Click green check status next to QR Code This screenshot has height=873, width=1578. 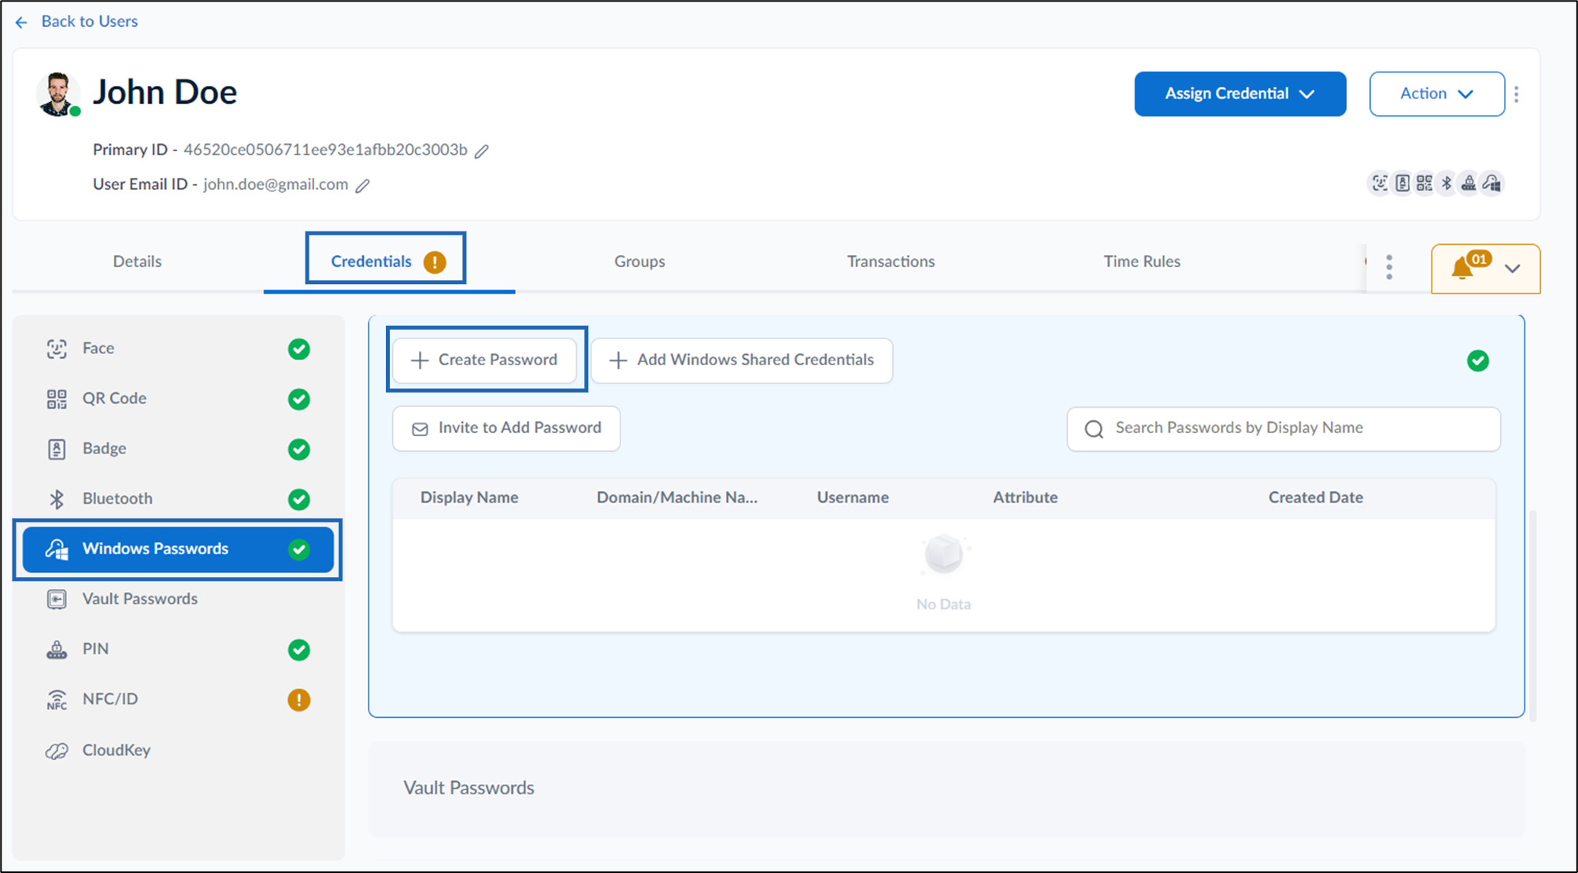point(299,399)
